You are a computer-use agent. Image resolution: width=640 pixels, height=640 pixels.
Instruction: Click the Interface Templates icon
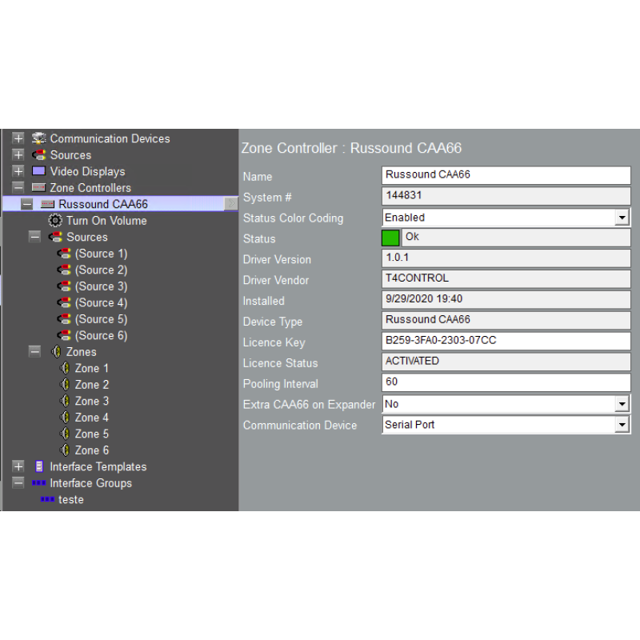(39, 466)
